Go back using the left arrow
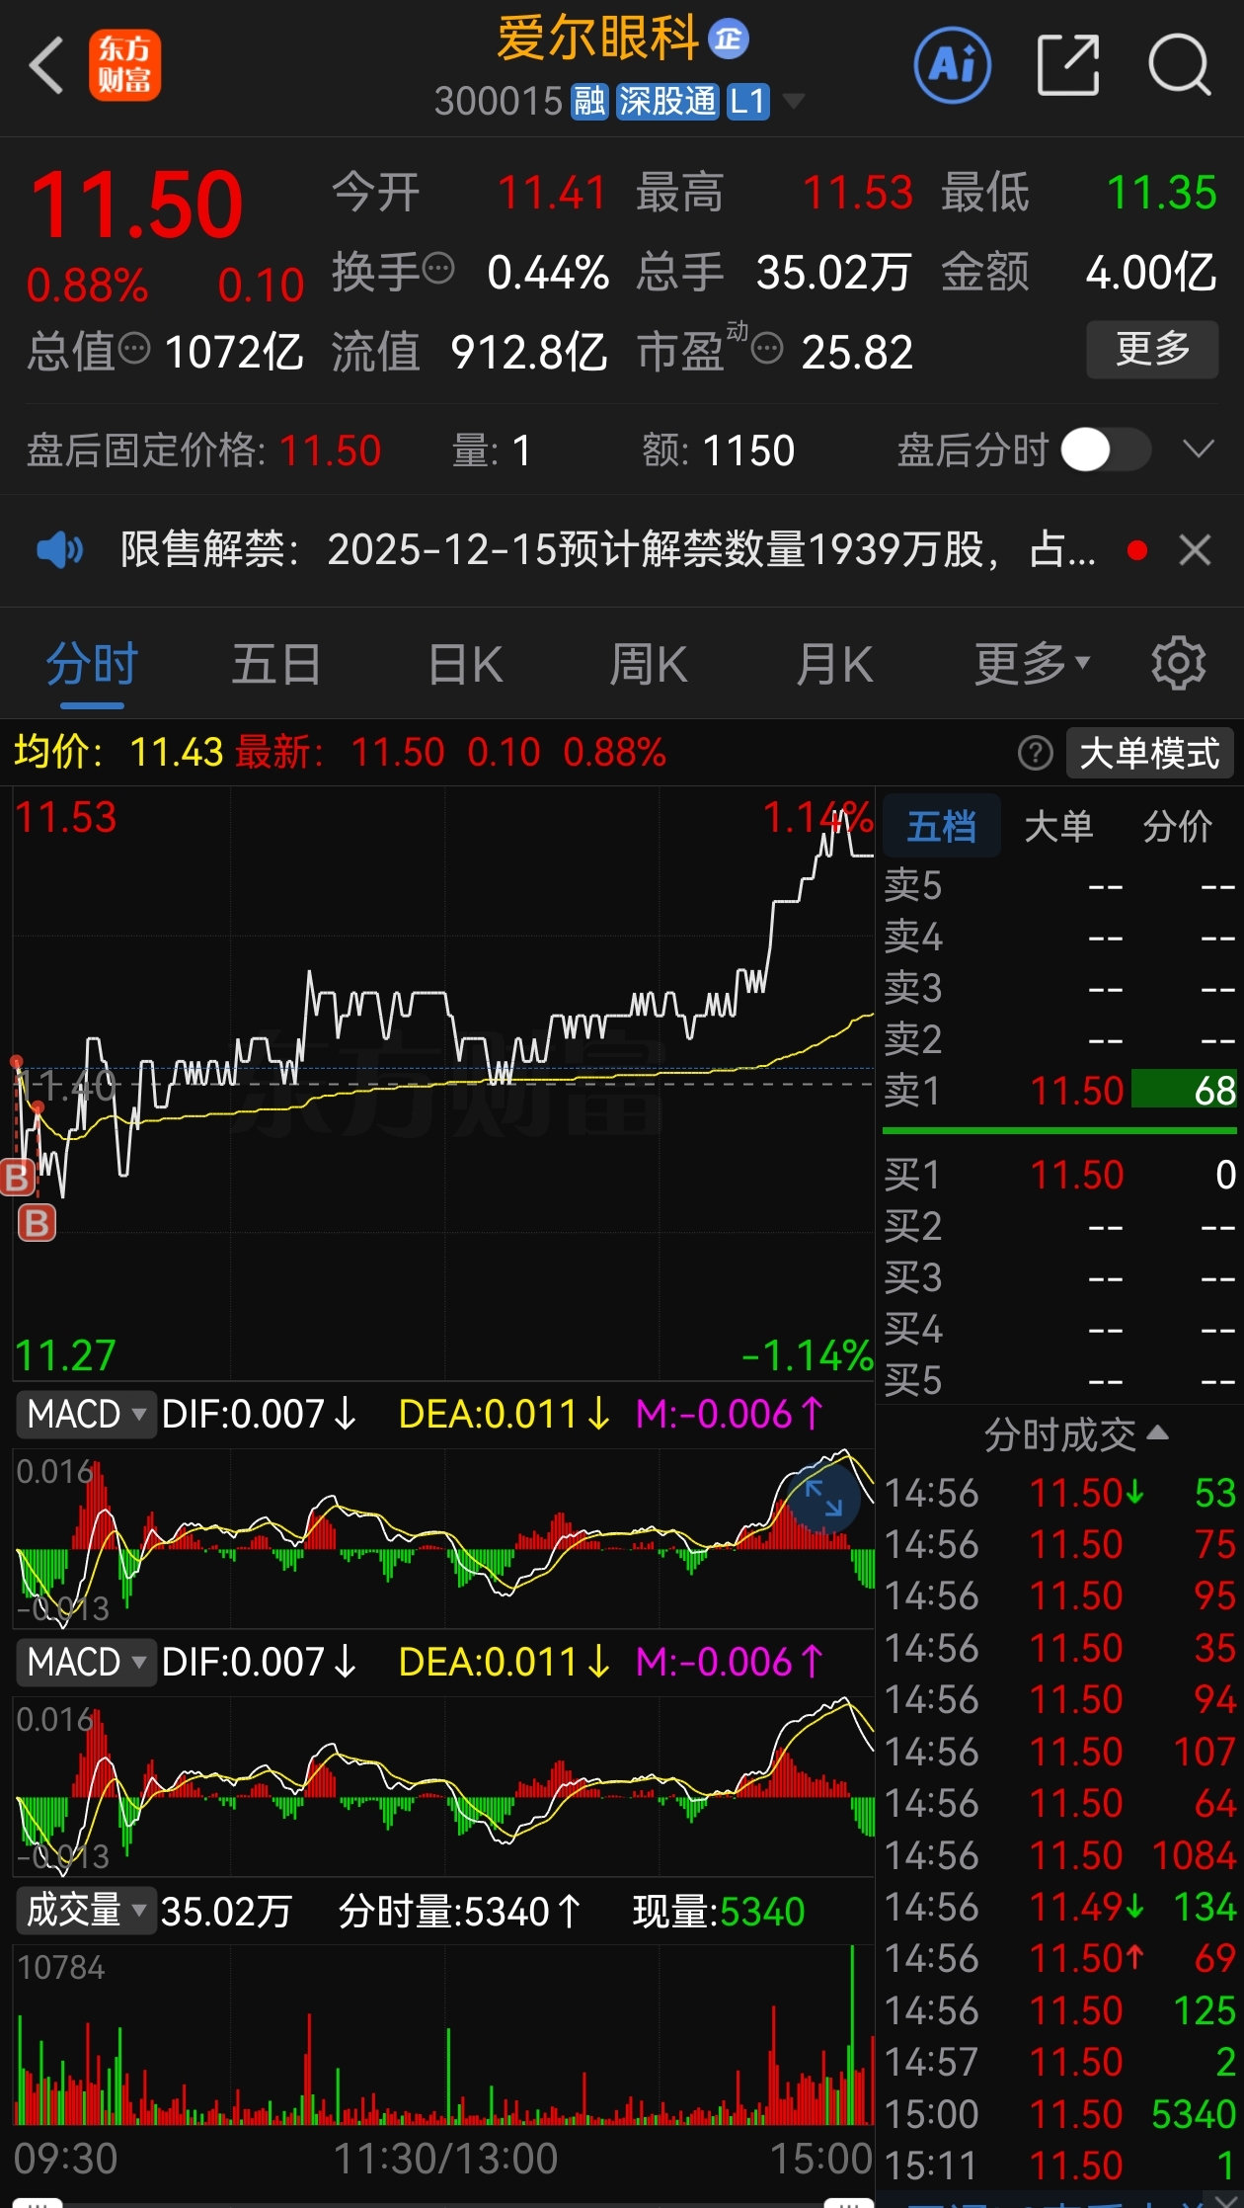The width and height of the screenshot is (1244, 2208). point(47,65)
